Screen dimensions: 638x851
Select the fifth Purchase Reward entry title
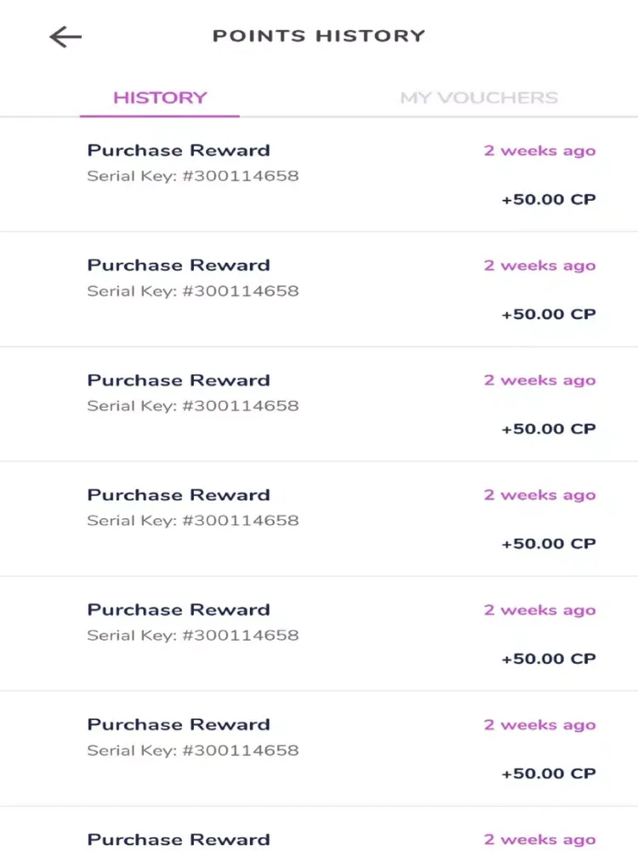(179, 610)
